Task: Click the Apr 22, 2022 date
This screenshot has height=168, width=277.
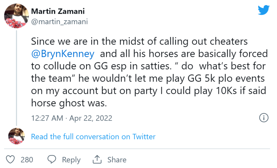Action: coord(91,118)
